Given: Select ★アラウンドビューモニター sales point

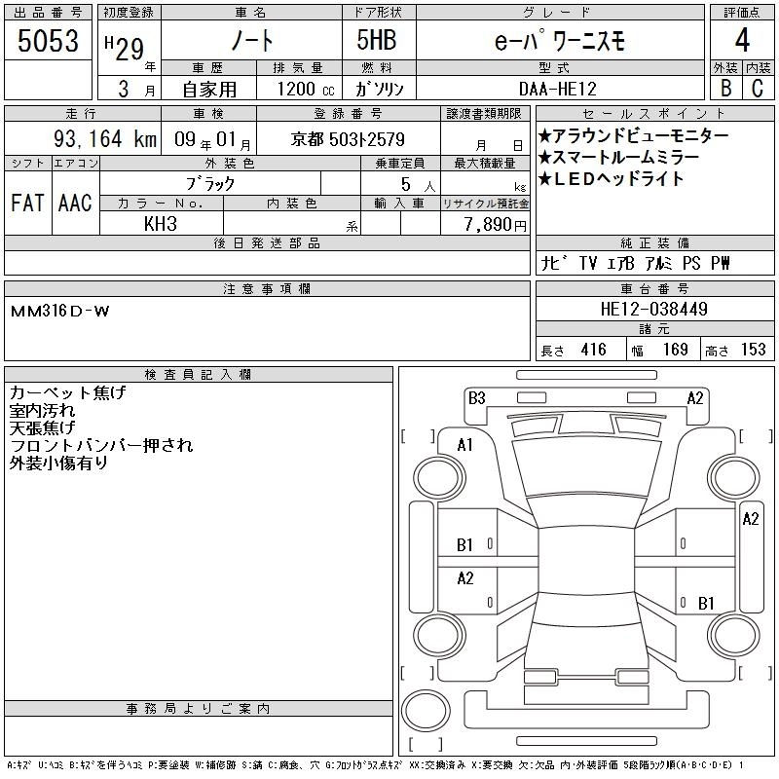Looking at the screenshot, I should (x=633, y=135).
